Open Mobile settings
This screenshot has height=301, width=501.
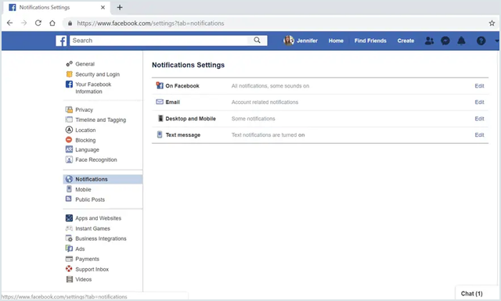pos(83,190)
